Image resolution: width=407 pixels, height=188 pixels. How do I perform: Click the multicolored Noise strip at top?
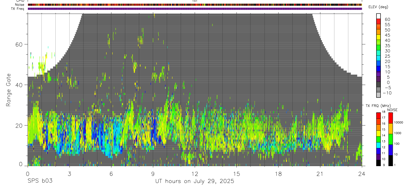coord(195,5)
